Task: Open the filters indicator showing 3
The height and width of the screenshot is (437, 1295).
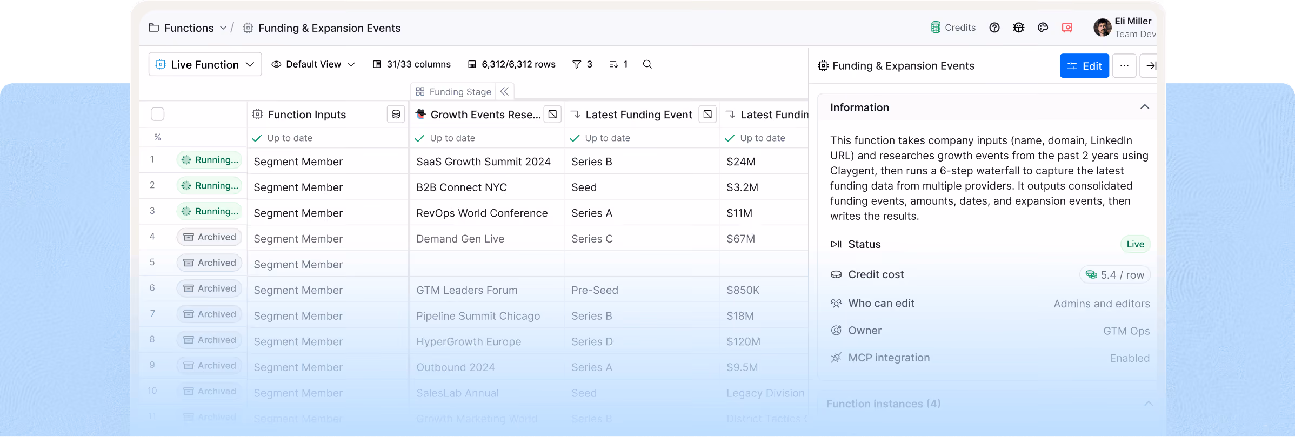Action: [x=582, y=64]
